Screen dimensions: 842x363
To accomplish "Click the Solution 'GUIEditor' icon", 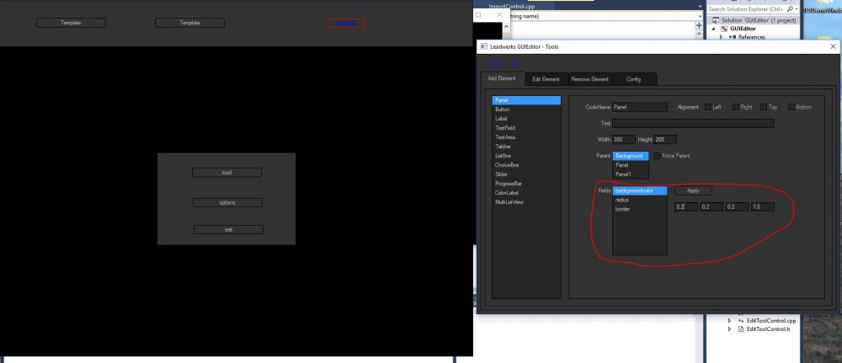I will click(715, 19).
